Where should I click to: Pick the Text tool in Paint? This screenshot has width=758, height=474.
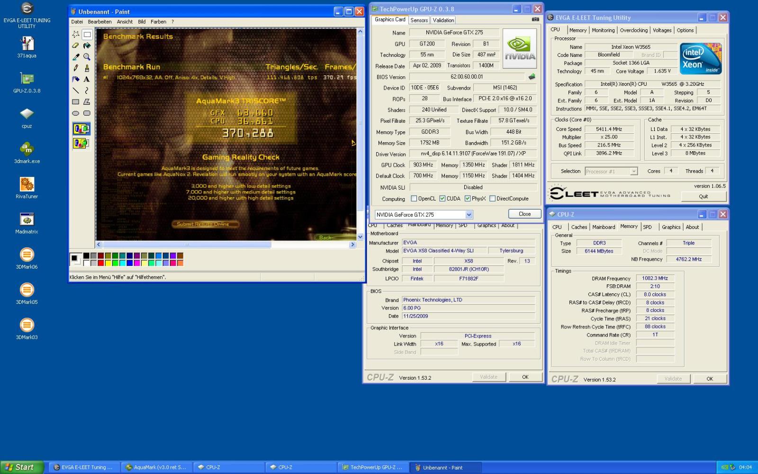pos(87,79)
